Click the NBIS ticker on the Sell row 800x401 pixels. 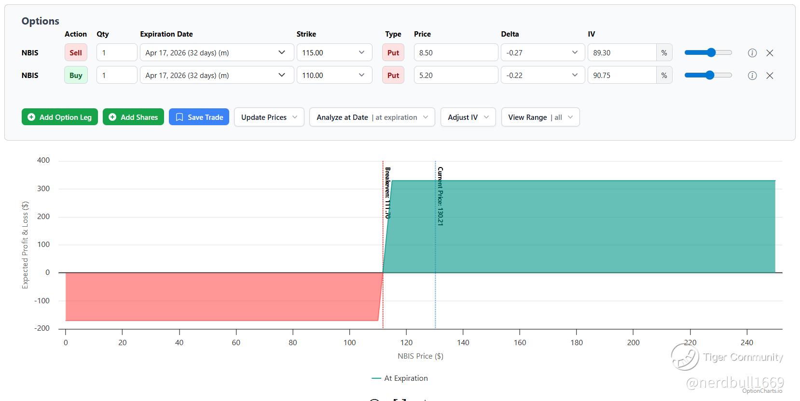(x=30, y=52)
